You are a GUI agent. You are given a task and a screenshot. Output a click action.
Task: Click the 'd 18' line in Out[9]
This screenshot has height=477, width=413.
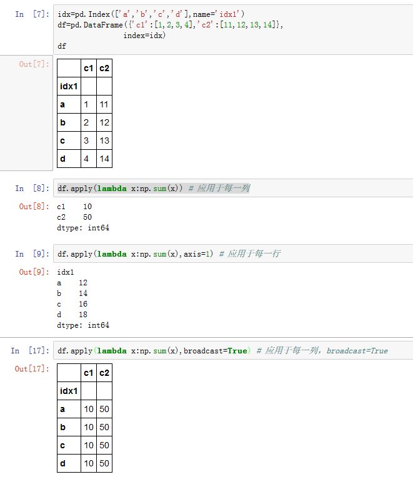[72, 315]
